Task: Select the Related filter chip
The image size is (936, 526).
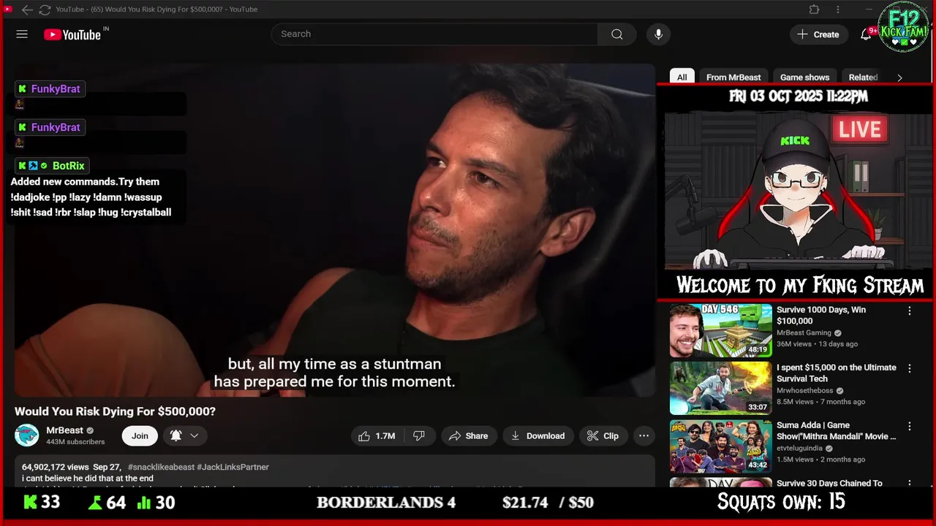Action: (863, 77)
